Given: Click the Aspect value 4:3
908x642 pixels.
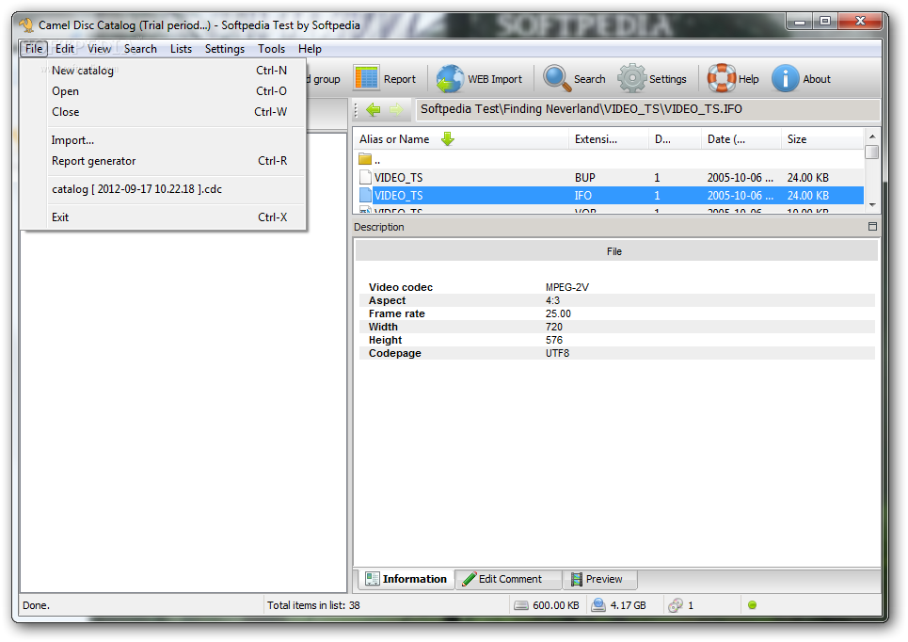Looking at the screenshot, I should pyautogui.click(x=552, y=300).
